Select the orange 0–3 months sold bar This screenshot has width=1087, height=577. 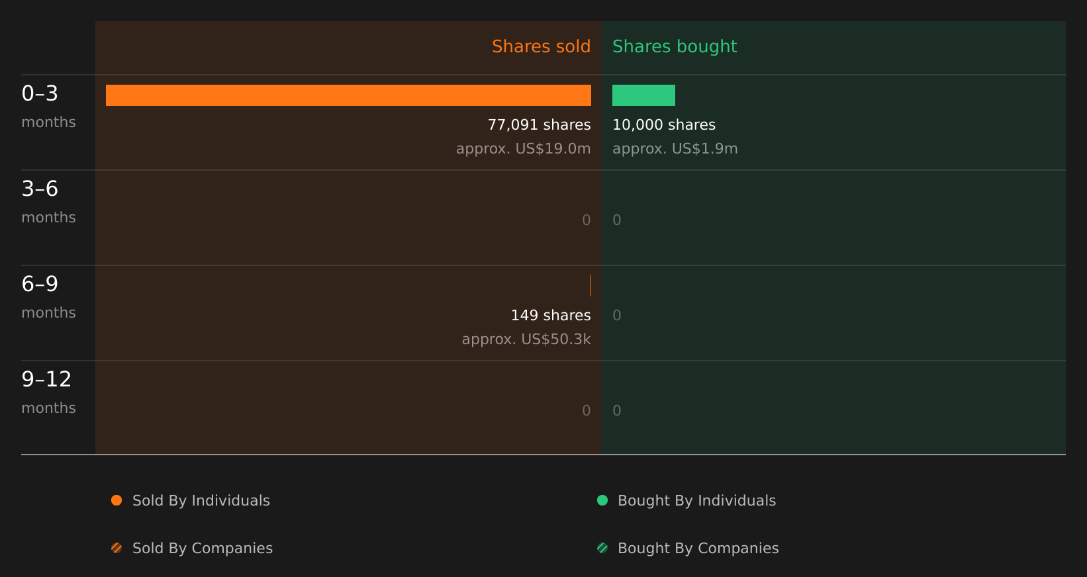click(x=348, y=95)
